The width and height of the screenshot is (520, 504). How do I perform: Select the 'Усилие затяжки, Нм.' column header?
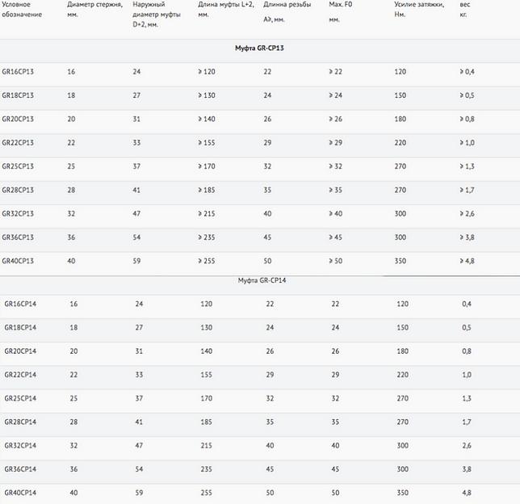[419, 10]
